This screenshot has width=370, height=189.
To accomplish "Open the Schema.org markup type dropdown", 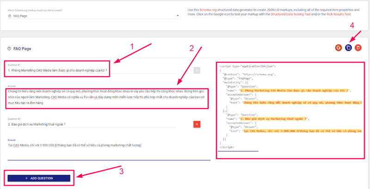I will 94,16.
